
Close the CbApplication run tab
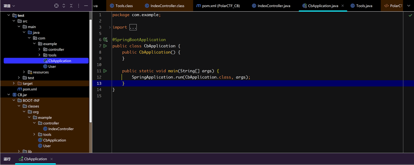coord(51,159)
